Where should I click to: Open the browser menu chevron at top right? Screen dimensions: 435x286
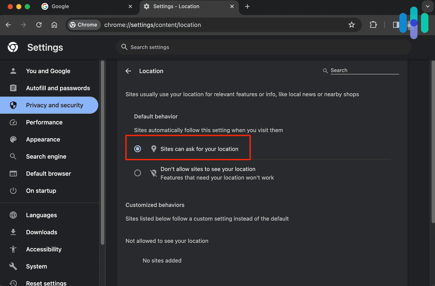tap(428, 6)
